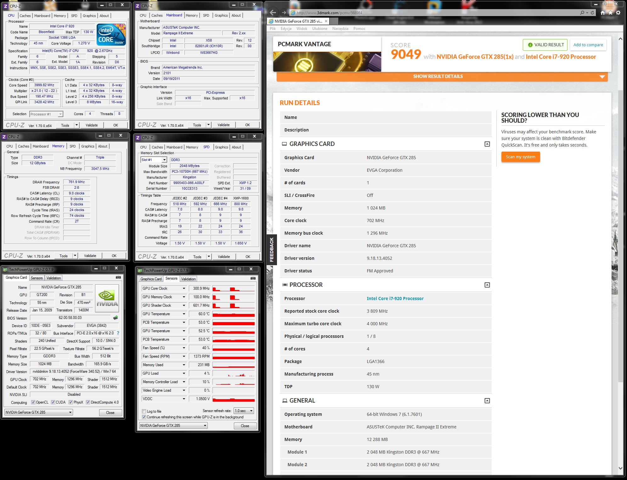
Task: Toggle the OpenCL checkbox in GPU-Z
Action: (33, 402)
